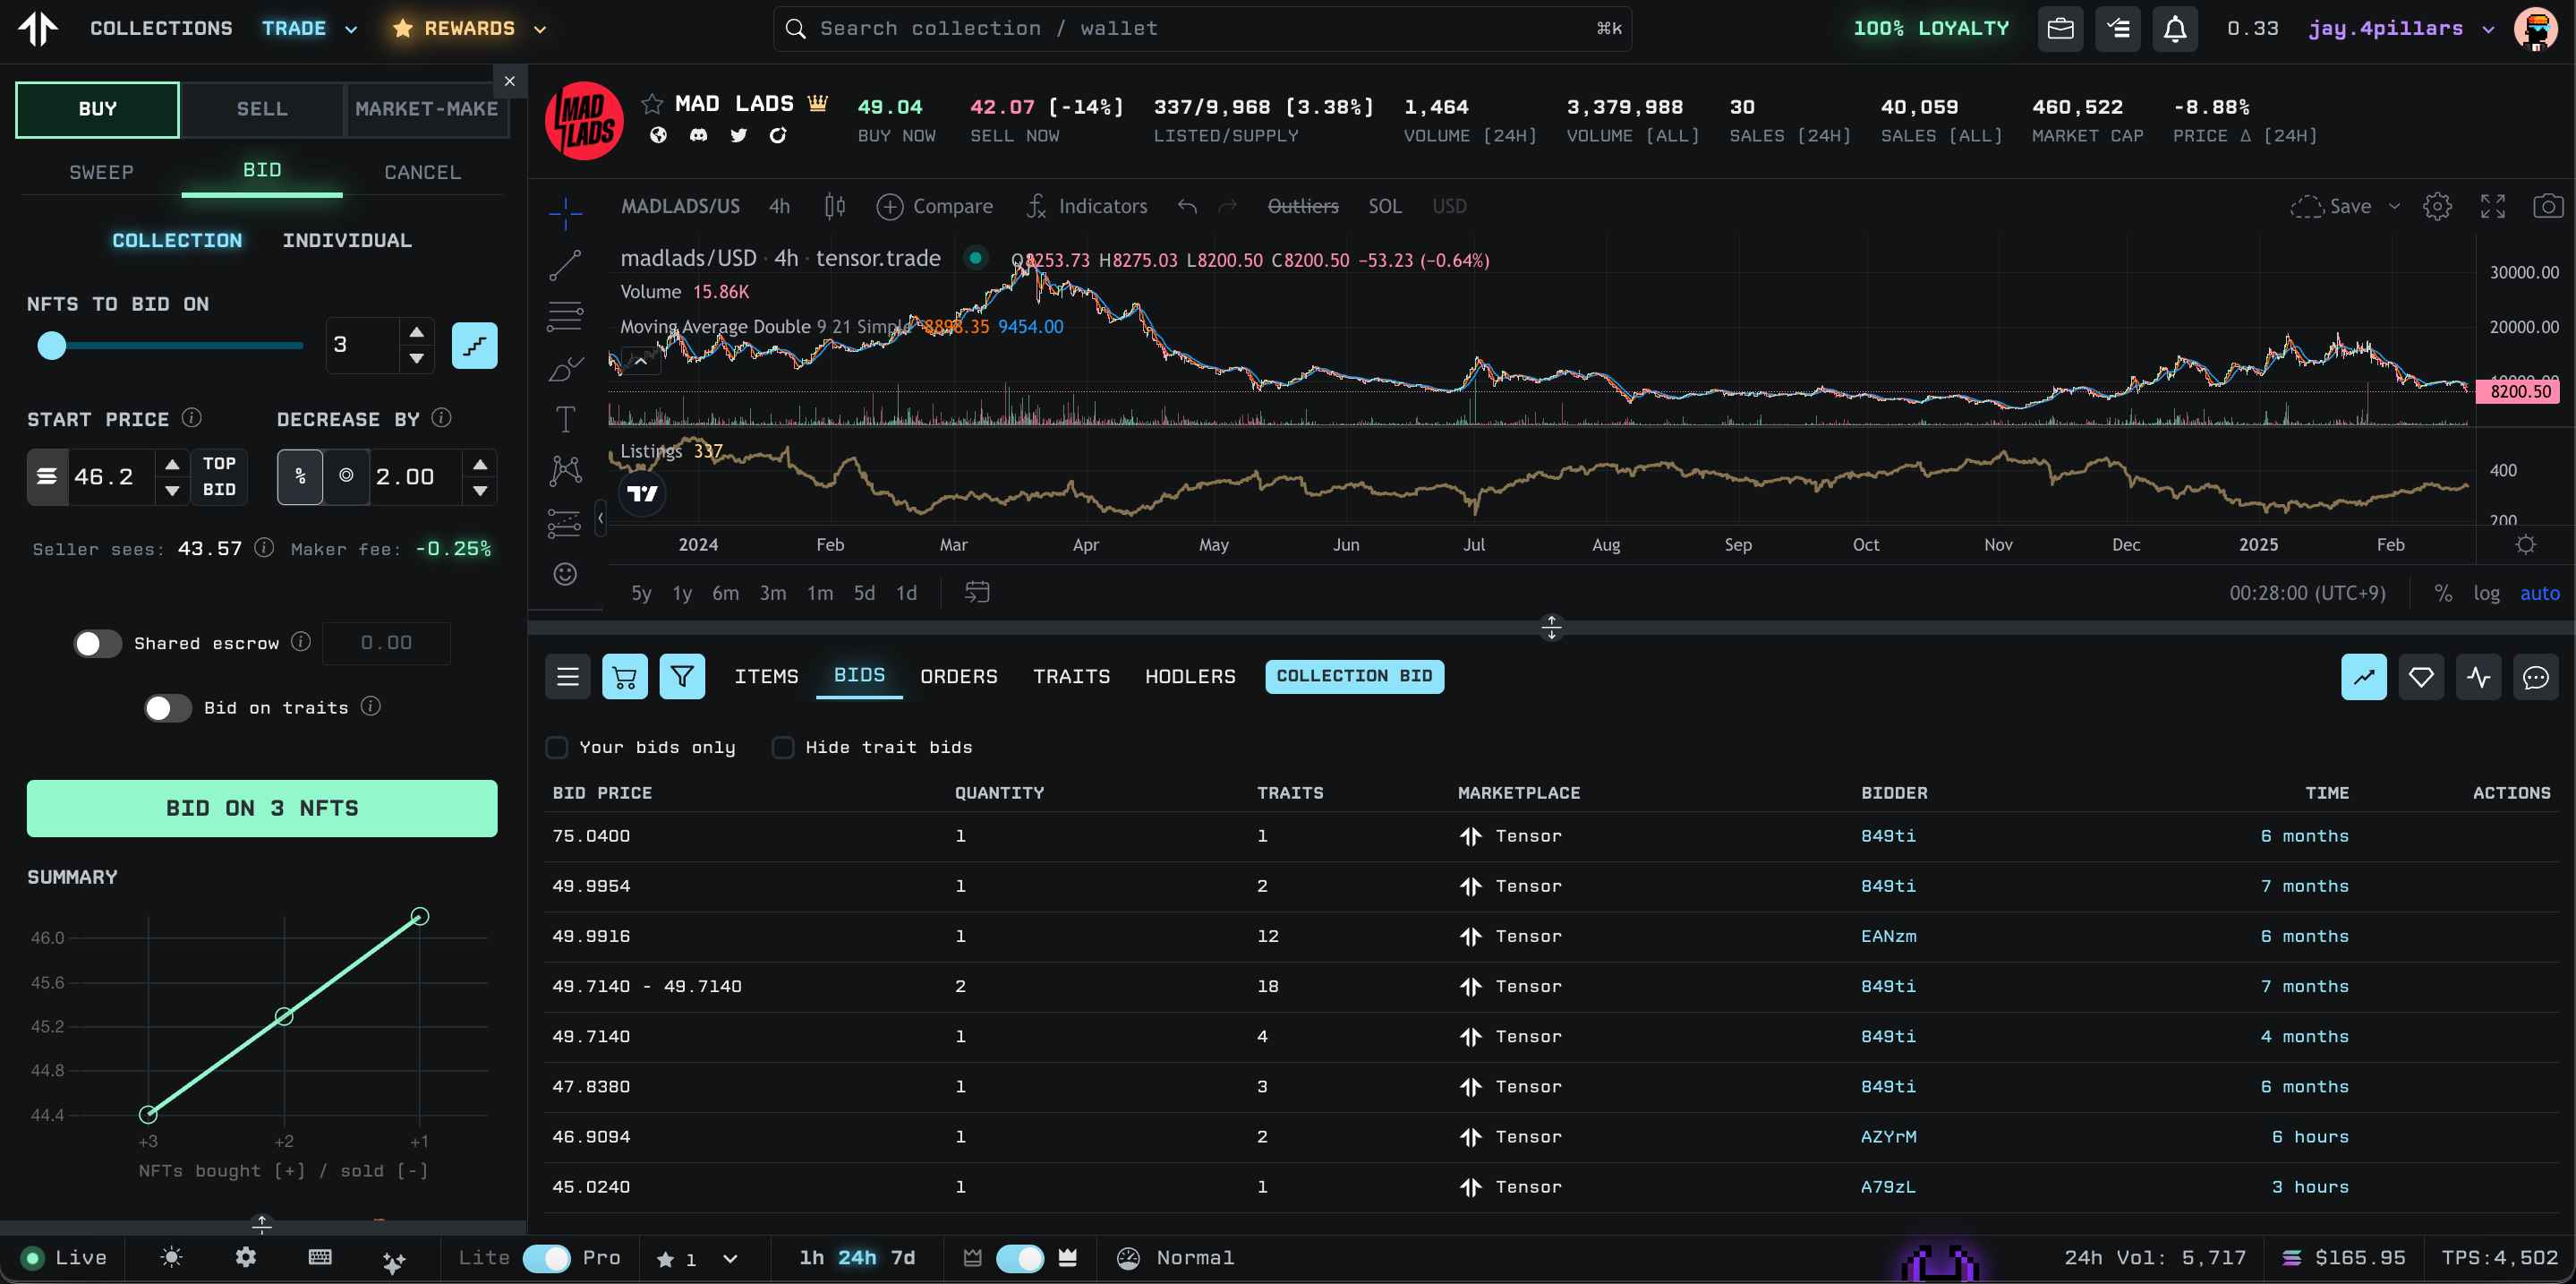Favorite Mad Lads with star icon
Image resolution: width=2576 pixels, height=1284 pixels.
(x=652, y=104)
